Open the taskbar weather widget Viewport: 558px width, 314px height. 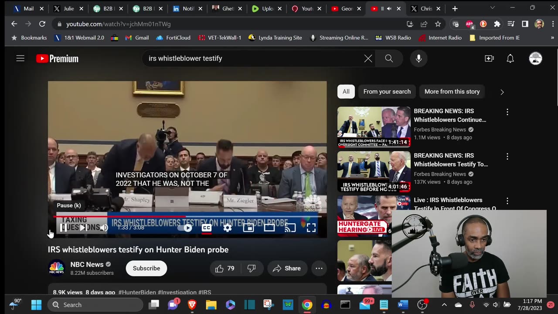pyautogui.click(x=14, y=304)
